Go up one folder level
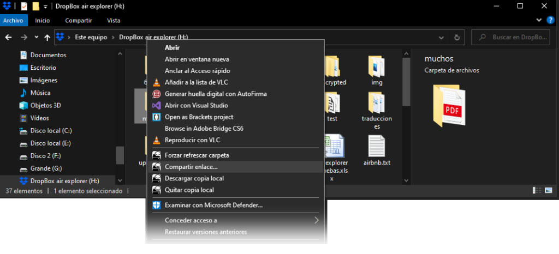Screen dimensions: 559x254 tap(47, 38)
